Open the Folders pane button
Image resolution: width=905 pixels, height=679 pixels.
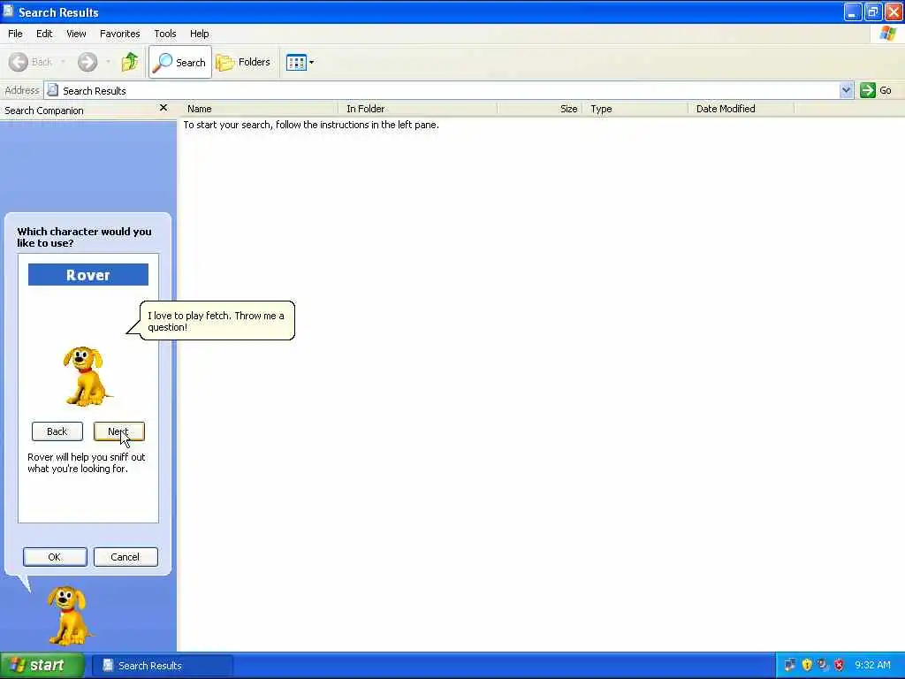pos(243,62)
